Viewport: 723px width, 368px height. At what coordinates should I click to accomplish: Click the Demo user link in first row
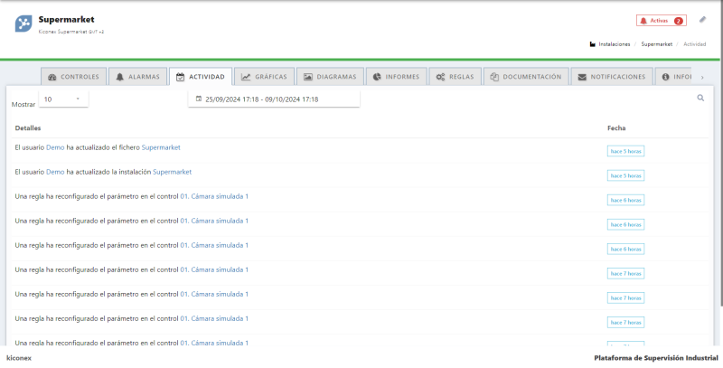coord(55,146)
